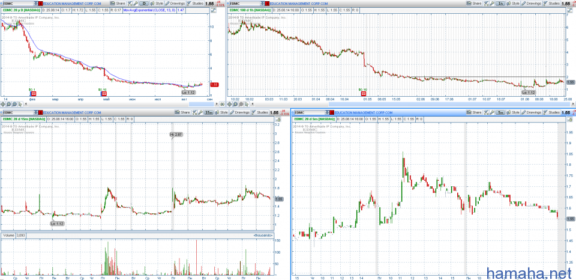Click the MovAvgExponential (CLOSE, 13, 0) study label

coord(149,10)
